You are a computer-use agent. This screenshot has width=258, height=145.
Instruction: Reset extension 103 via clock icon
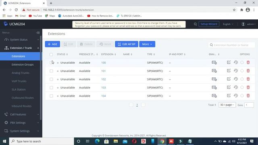[x=235, y=87]
